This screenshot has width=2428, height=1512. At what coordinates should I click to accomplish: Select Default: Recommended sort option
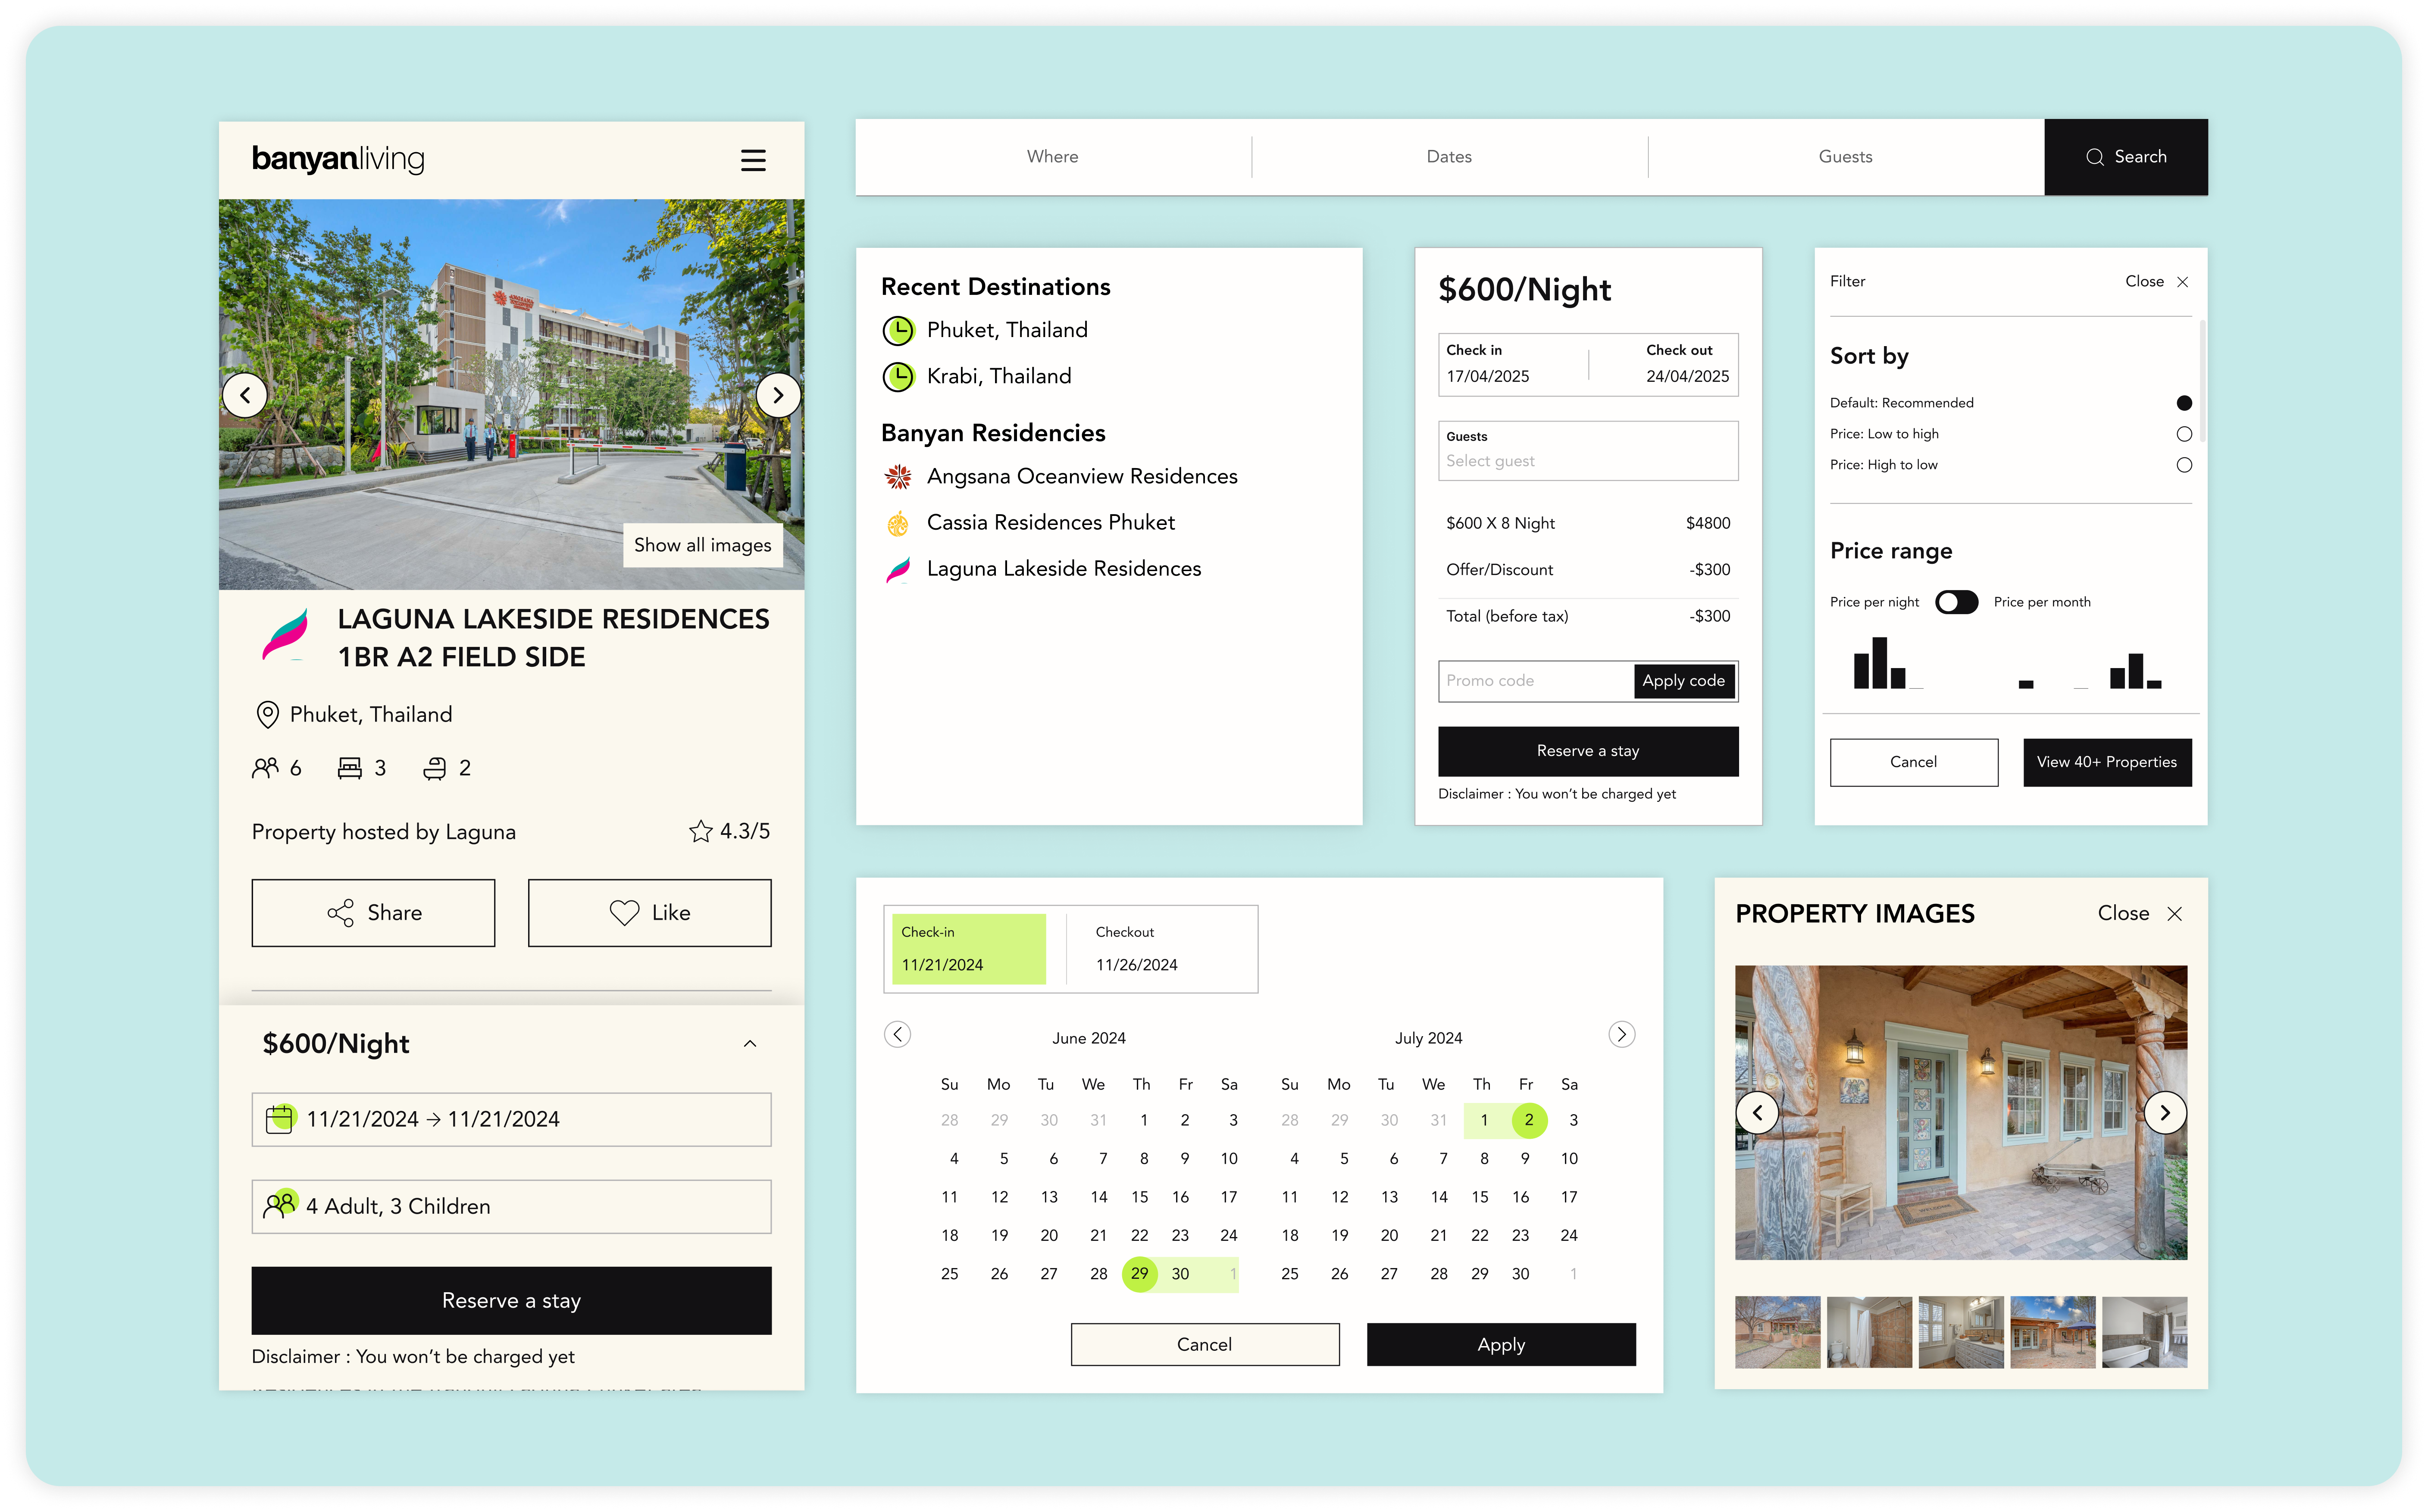coord(2184,403)
